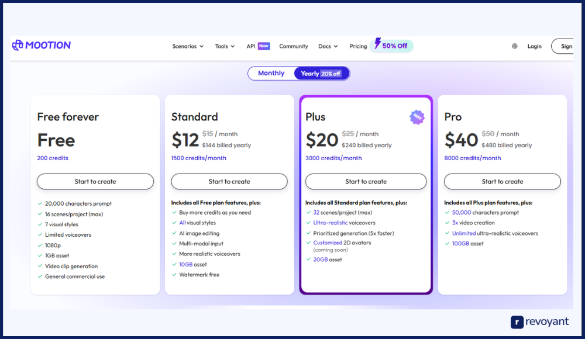The height and width of the screenshot is (339, 585).
Task: Click the New badge next to API
Action: pos(263,46)
